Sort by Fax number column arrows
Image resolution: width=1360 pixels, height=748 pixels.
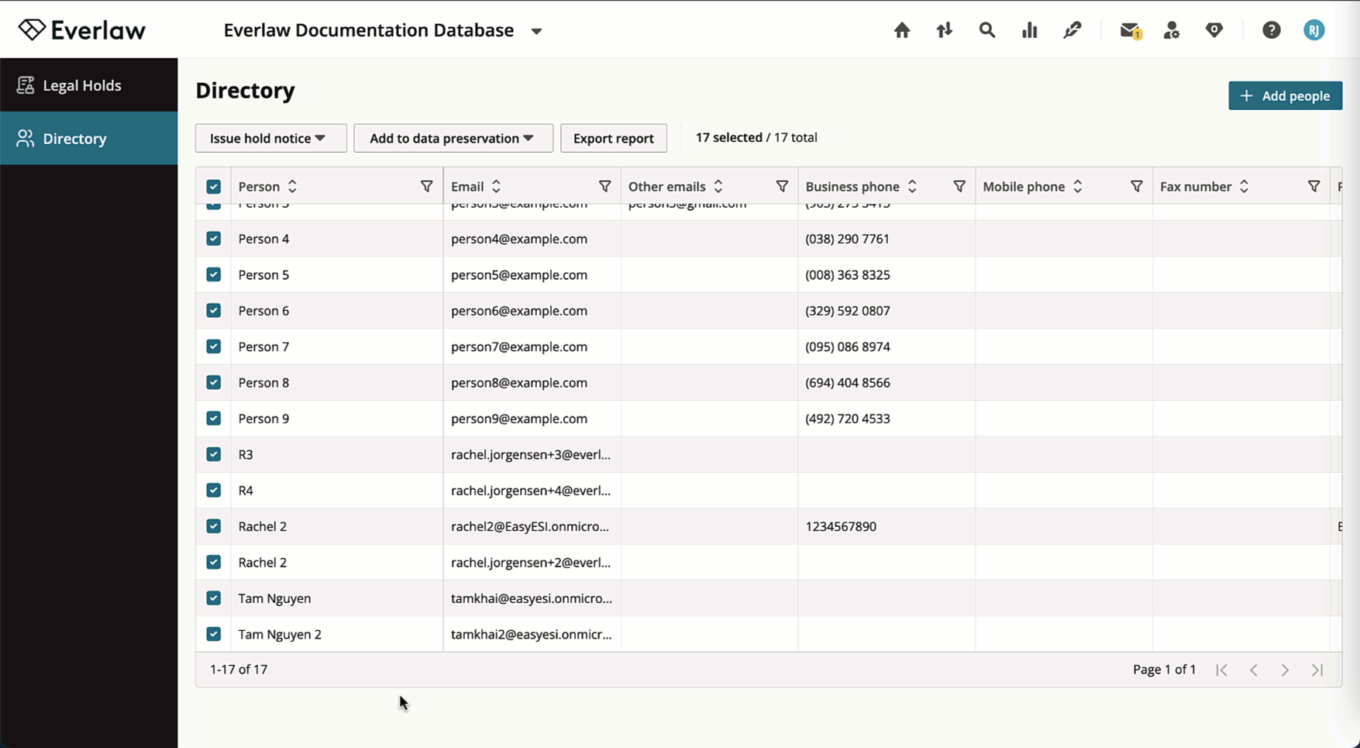pyautogui.click(x=1244, y=186)
